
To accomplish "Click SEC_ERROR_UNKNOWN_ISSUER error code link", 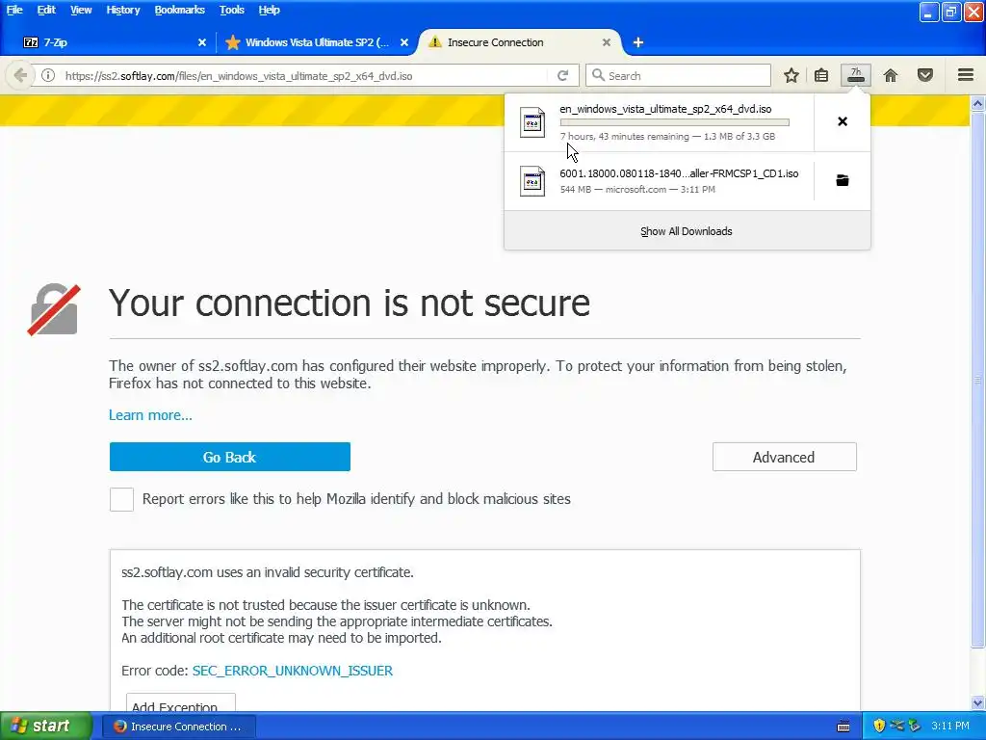I will (x=293, y=671).
